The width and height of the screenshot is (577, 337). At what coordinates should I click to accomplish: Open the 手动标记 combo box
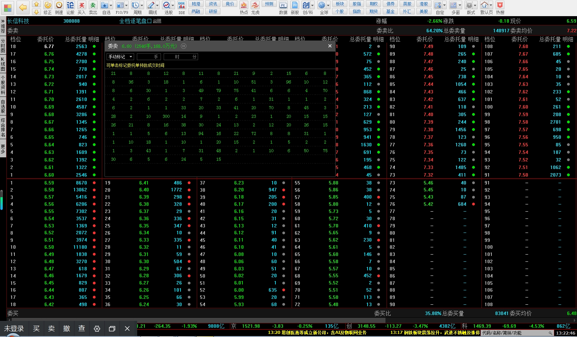[x=120, y=57]
